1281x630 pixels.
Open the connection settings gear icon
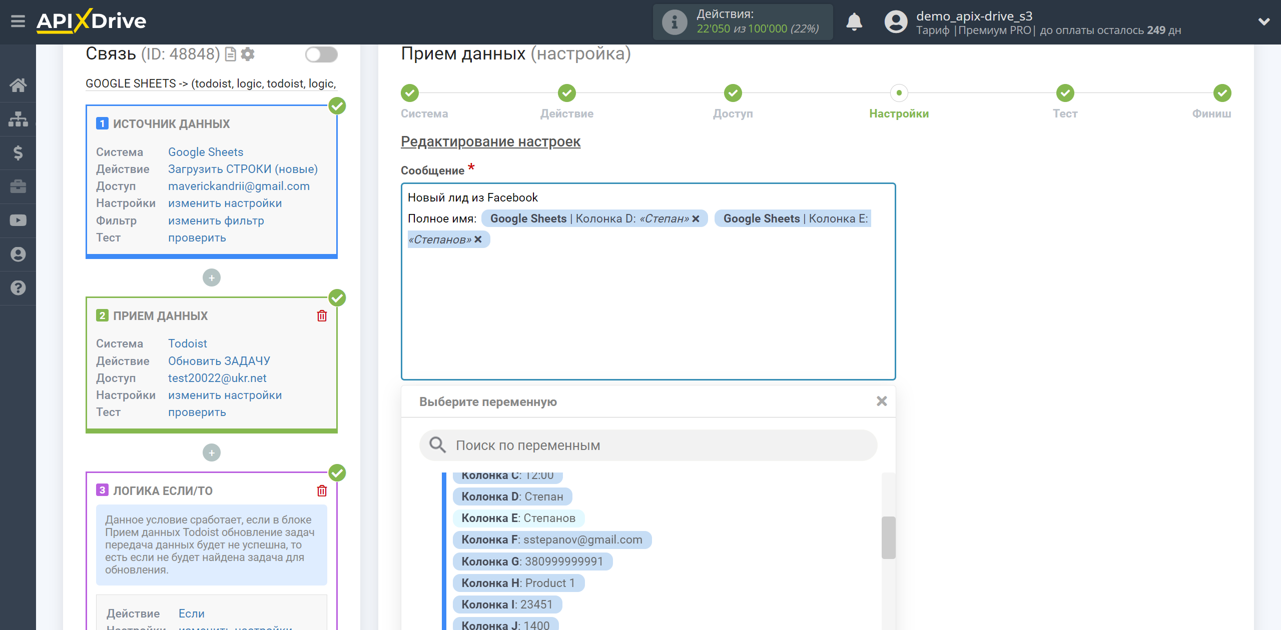(248, 54)
